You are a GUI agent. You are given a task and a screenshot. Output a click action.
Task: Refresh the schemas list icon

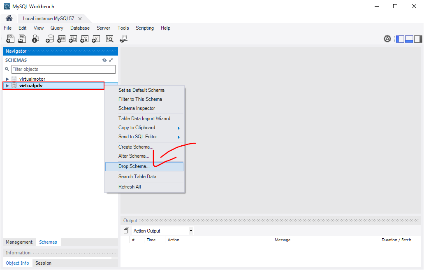point(104,60)
